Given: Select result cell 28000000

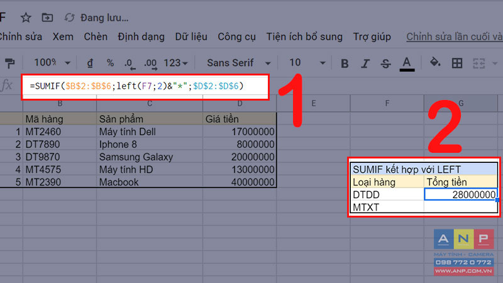Looking at the screenshot, I should (461, 194).
